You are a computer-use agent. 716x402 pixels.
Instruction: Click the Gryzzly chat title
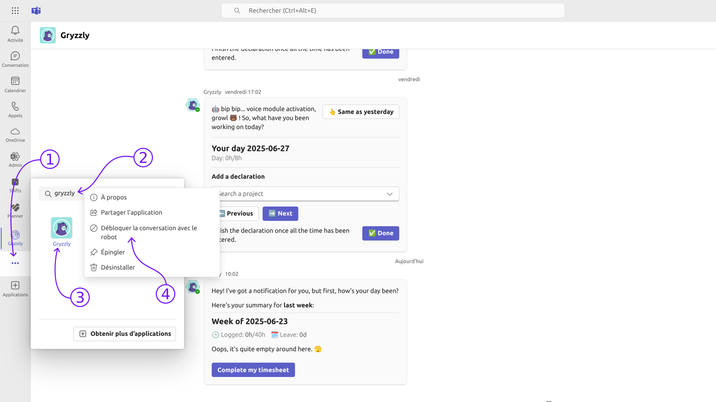(x=75, y=35)
